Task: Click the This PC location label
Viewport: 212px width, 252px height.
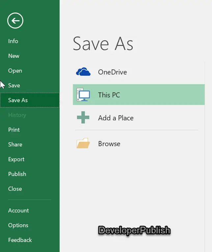Action: (x=109, y=95)
